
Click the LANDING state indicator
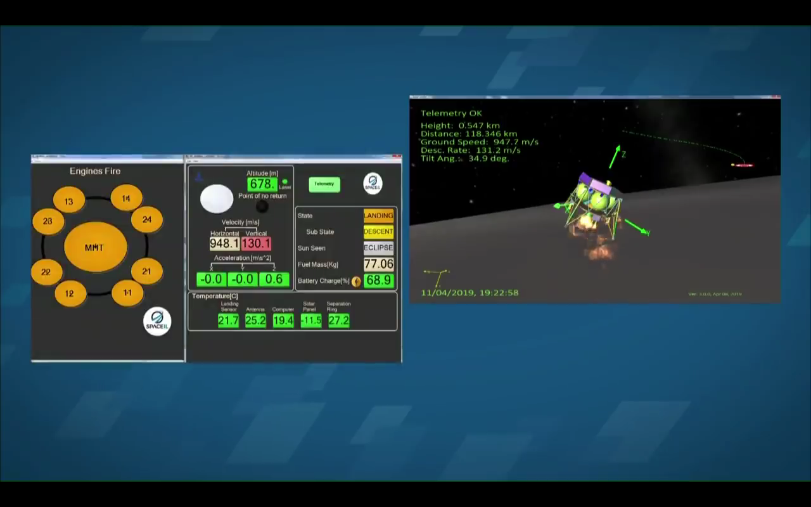click(x=378, y=216)
